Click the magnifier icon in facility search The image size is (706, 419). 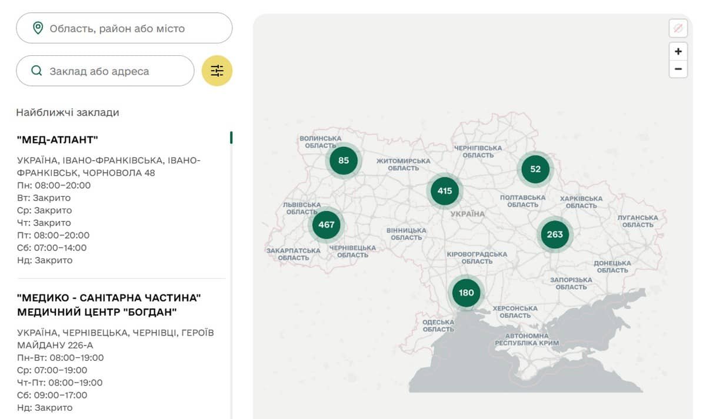coord(36,71)
